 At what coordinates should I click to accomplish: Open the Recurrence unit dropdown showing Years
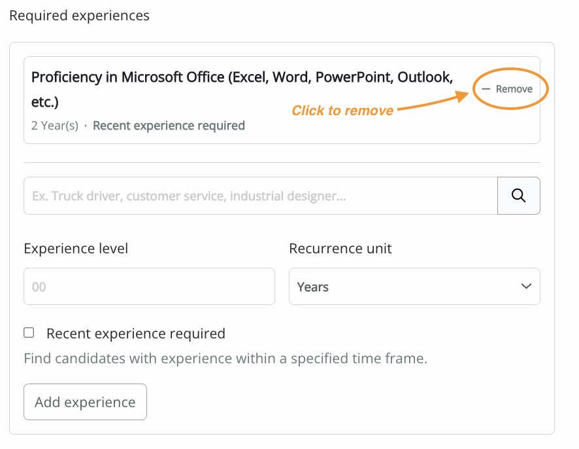[414, 286]
